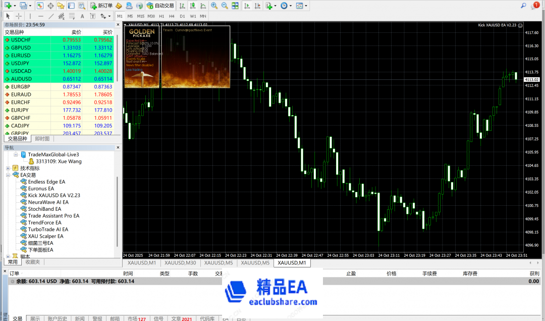The height and width of the screenshot is (321, 545).
Task: Zoom in on the chart with magnifier icon
Action: pyautogui.click(x=214, y=6)
